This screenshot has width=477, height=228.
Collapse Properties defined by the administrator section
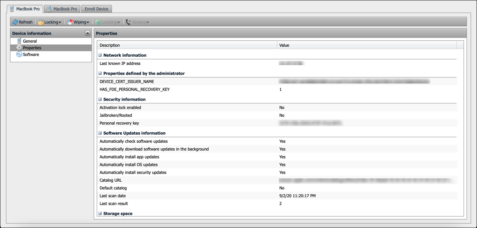click(x=100, y=73)
